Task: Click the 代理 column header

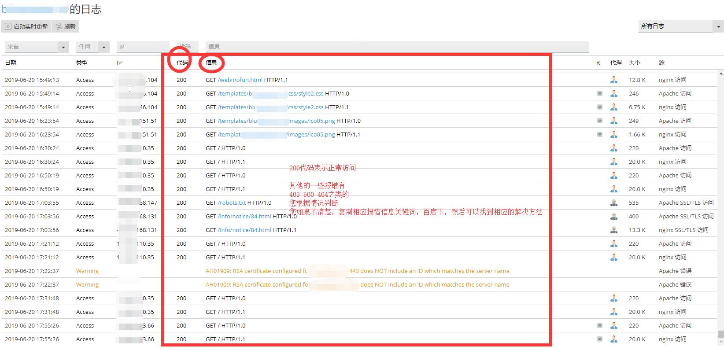Action: 616,63
